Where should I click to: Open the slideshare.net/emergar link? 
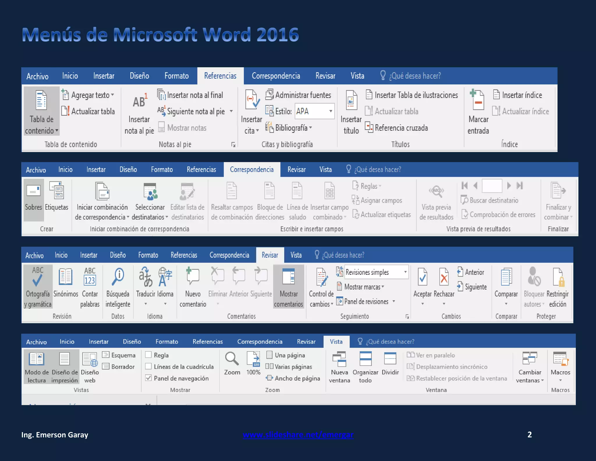(x=298, y=435)
